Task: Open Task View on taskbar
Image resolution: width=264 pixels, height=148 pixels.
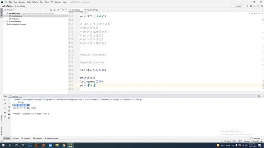Action: tap(23, 145)
